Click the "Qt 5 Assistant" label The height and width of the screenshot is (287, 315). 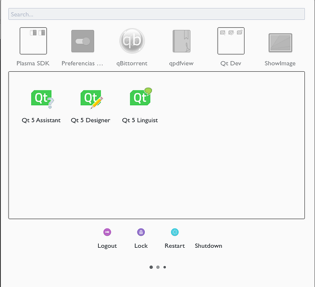[x=41, y=120]
